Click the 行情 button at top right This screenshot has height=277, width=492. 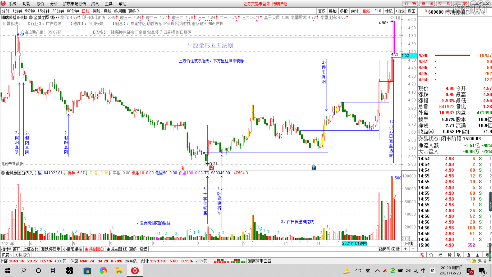point(410,3)
